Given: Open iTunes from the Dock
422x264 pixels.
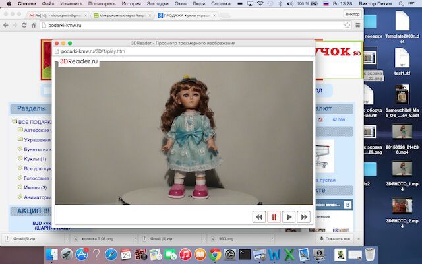Looking at the screenshot, I should (x=185, y=255).
